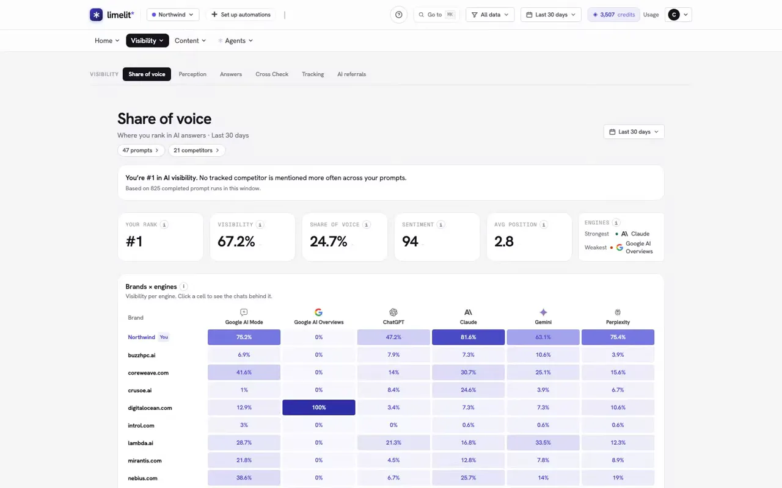Image resolution: width=782 pixels, height=488 pixels.
Task: Click the limelit logo icon
Action: [96, 15]
